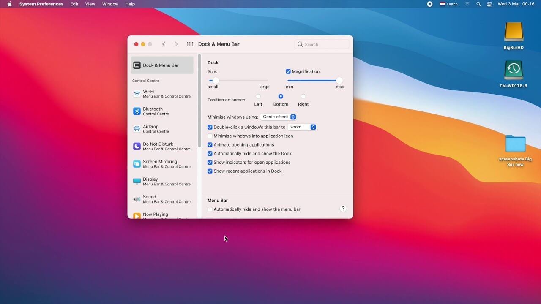
Task: Show all preferences grid icon
Action: point(190,44)
